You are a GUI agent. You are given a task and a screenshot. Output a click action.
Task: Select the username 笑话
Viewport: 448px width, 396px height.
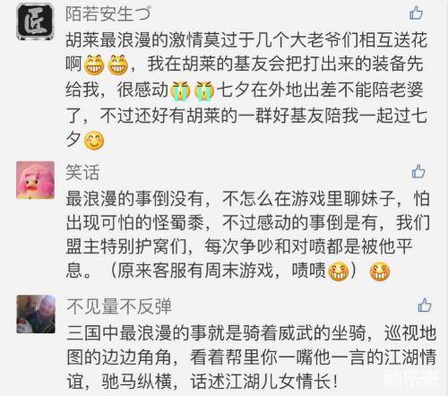(82, 173)
